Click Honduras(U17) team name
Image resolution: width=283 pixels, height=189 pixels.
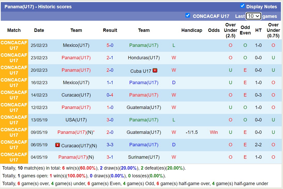click(144, 58)
